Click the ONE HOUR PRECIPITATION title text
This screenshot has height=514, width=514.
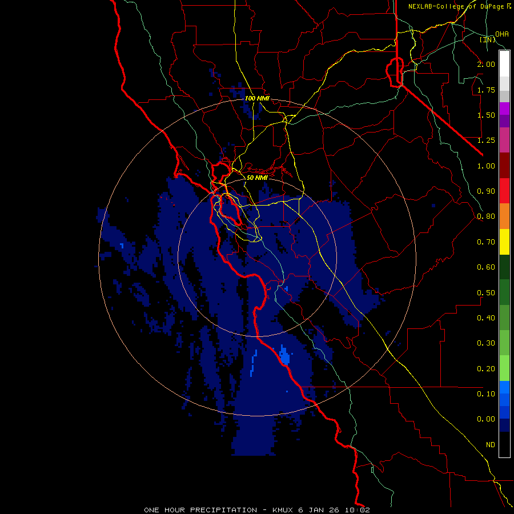[200, 510]
